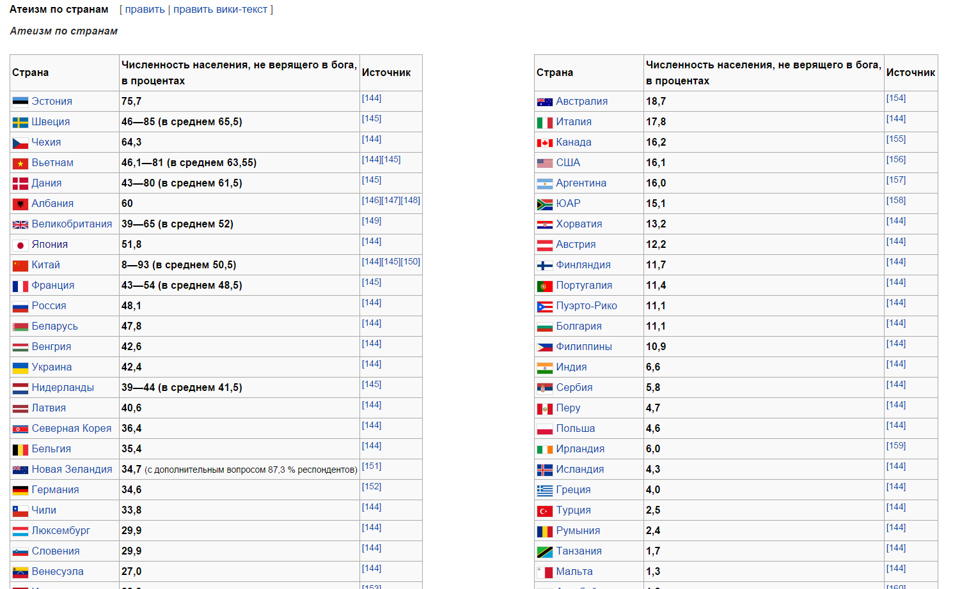Click the Germany flag icon
Screen dimensions: 969x589
(x=20, y=490)
